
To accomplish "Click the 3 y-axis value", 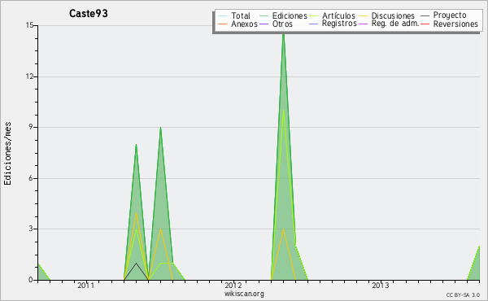I will 31,229.
